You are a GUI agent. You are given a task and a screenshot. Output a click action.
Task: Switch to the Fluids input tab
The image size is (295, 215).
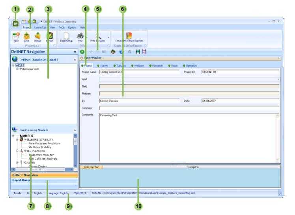(x=173, y=66)
